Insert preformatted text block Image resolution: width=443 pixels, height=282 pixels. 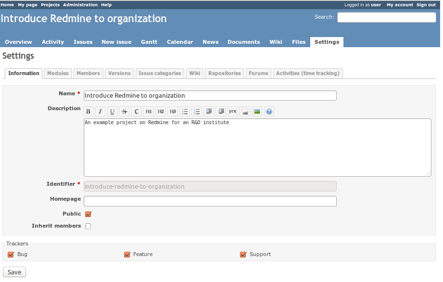pyautogui.click(x=233, y=112)
